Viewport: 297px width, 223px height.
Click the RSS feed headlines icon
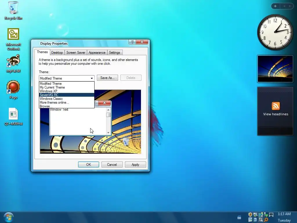click(276, 106)
